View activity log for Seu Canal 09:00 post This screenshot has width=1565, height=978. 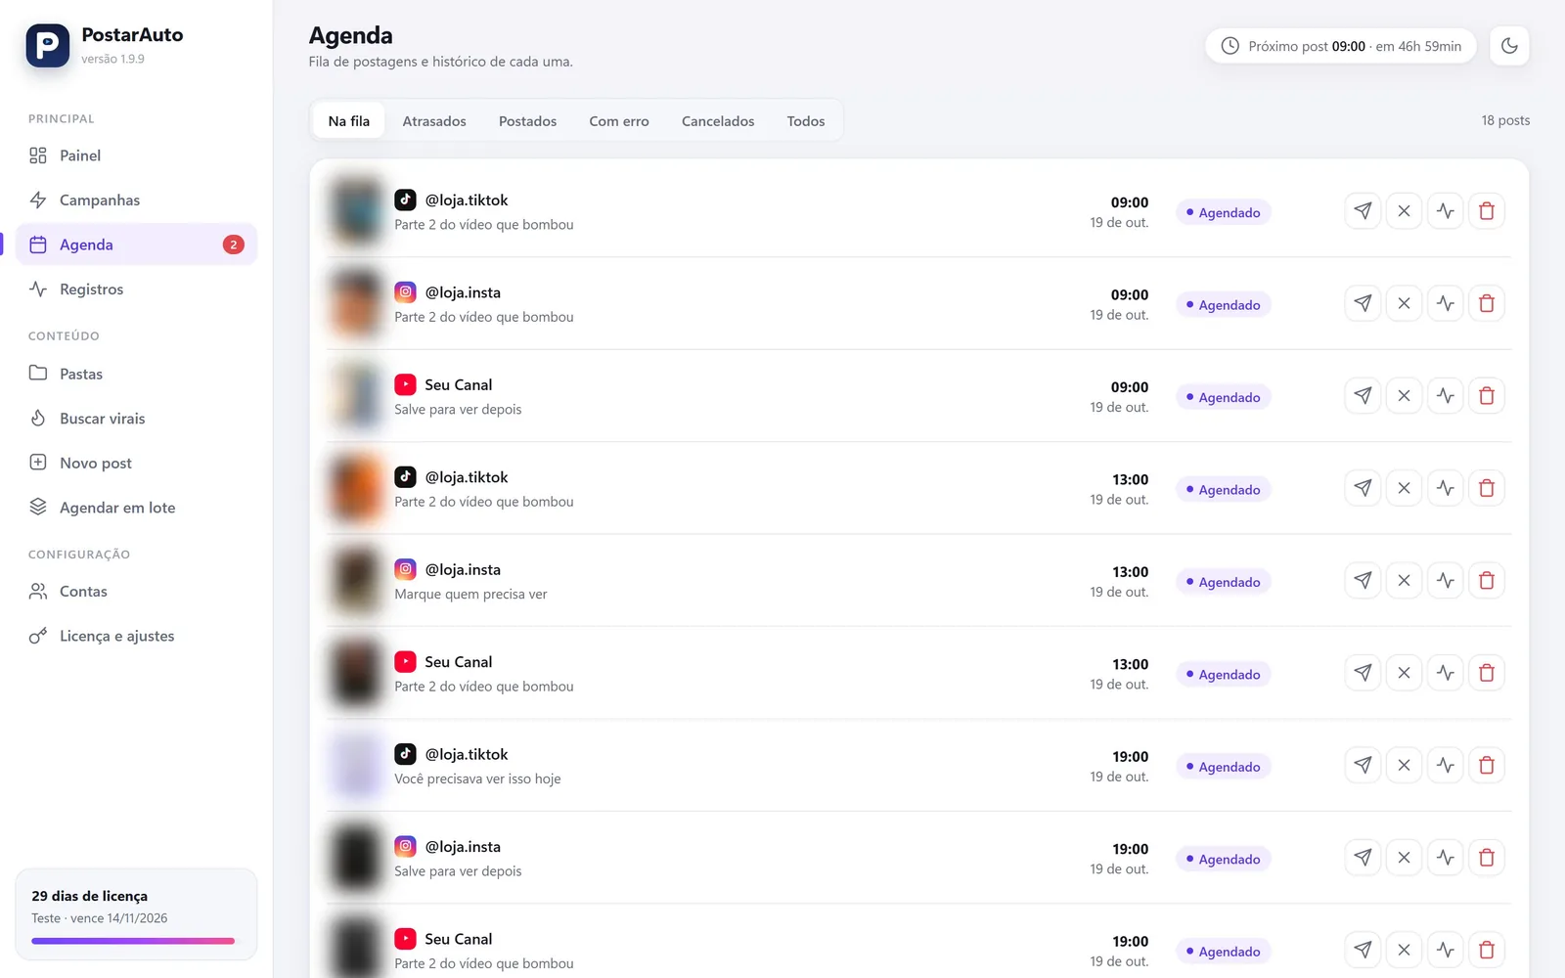[1446, 396]
